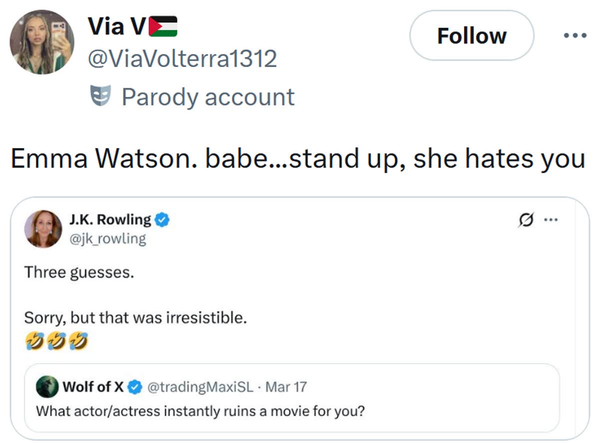This screenshot has height=443, width=600.
Task: Click Wolf of X's verified badge
Action: (x=134, y=386)
